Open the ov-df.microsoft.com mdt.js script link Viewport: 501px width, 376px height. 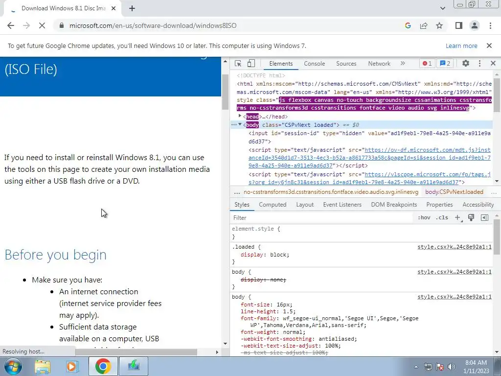click(369, 158)
